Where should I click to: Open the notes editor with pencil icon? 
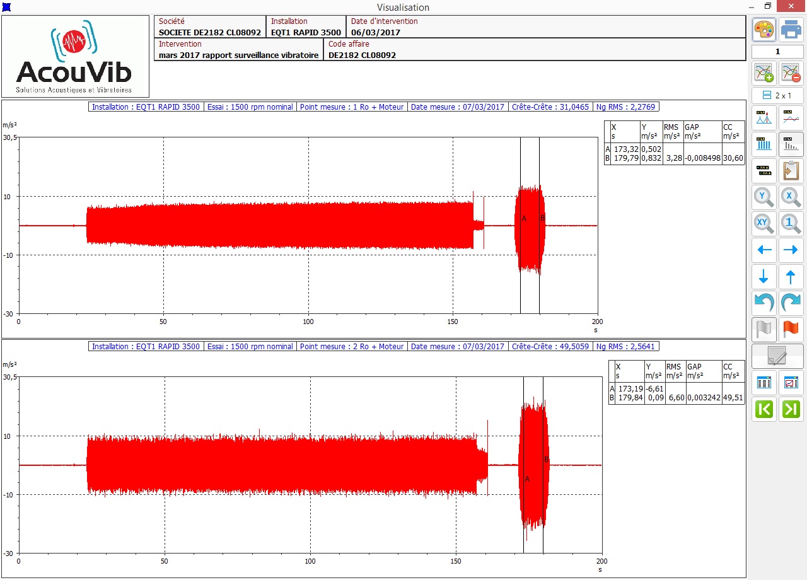(777, 356)
